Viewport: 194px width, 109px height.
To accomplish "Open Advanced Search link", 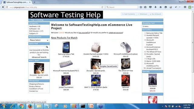I will click(39, 57).
